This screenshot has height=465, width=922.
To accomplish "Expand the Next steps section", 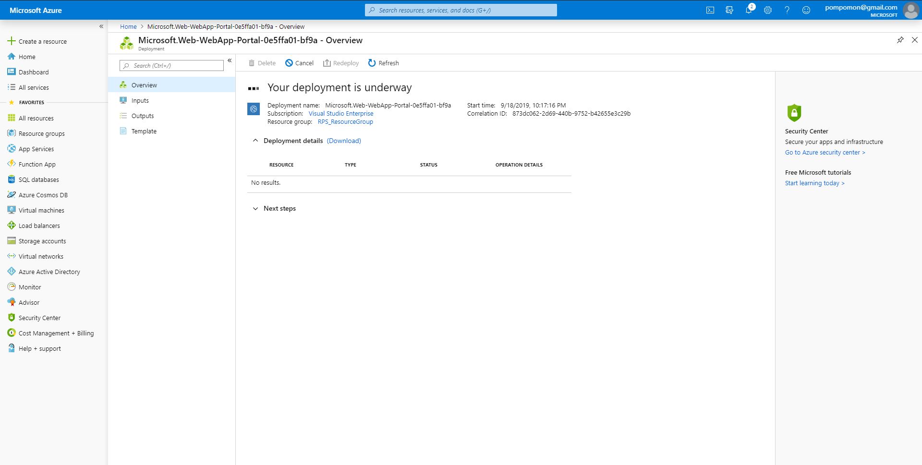I will 255,208.
